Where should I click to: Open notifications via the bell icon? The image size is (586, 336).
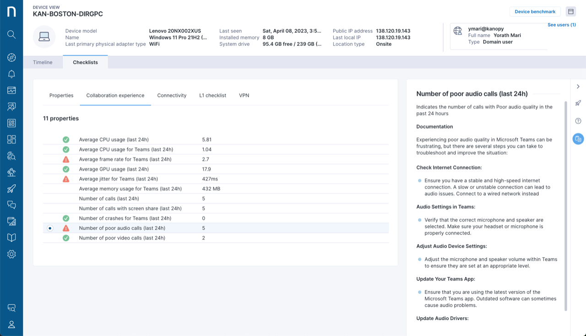click(12, 74)
